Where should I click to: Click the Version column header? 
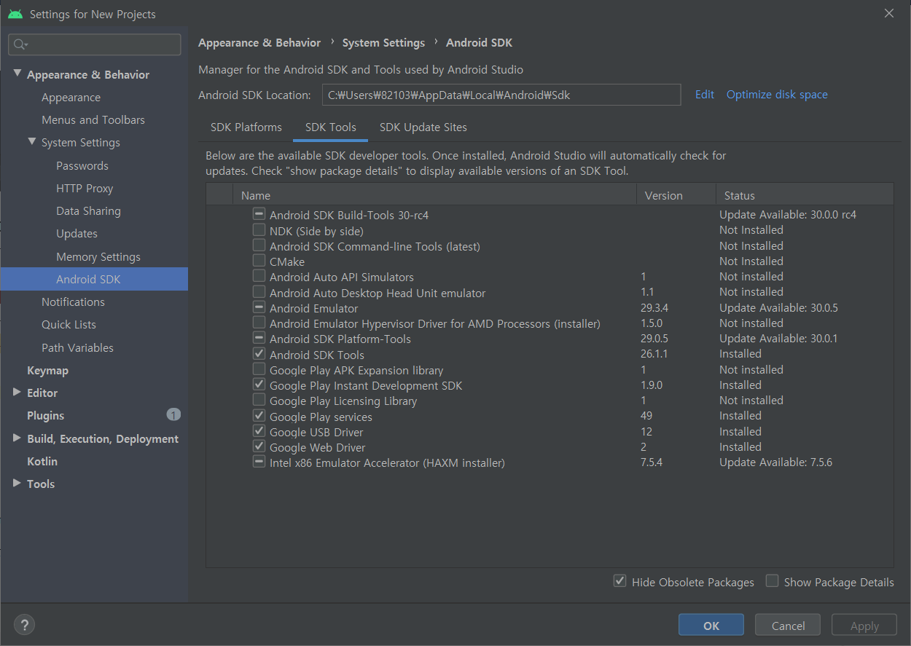click(x=676, y=195)
